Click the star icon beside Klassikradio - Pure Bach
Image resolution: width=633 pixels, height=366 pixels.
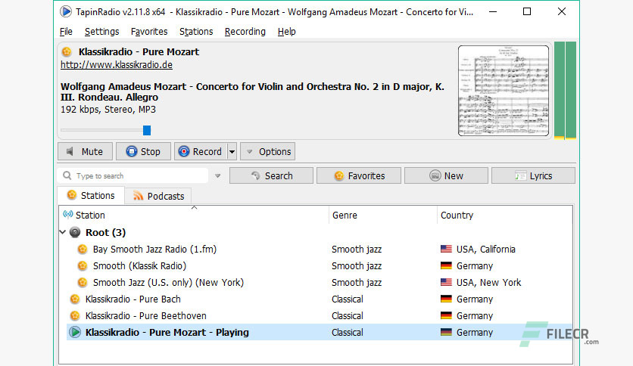tap(75, 299)
